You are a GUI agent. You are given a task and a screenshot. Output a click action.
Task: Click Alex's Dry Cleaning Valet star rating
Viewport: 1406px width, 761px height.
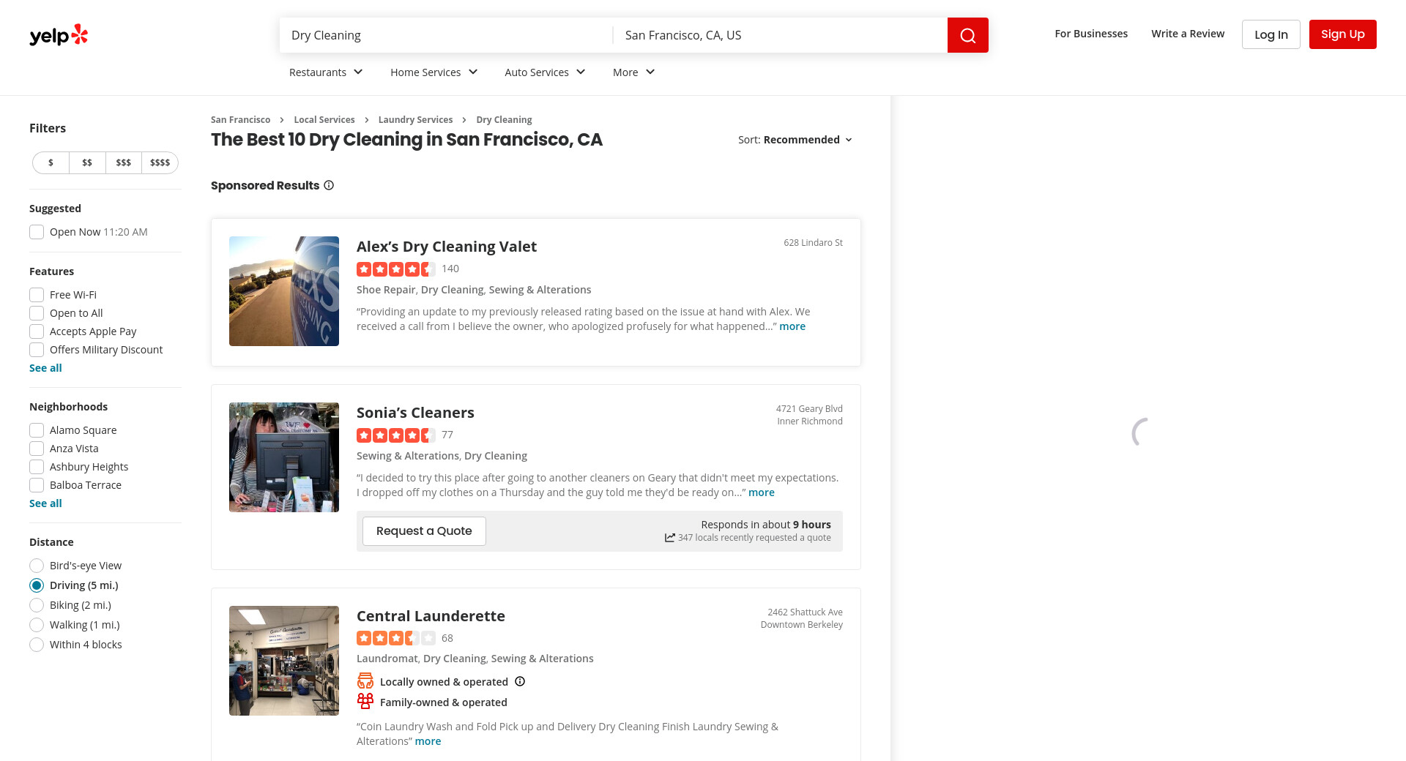(x=395, y=269)
